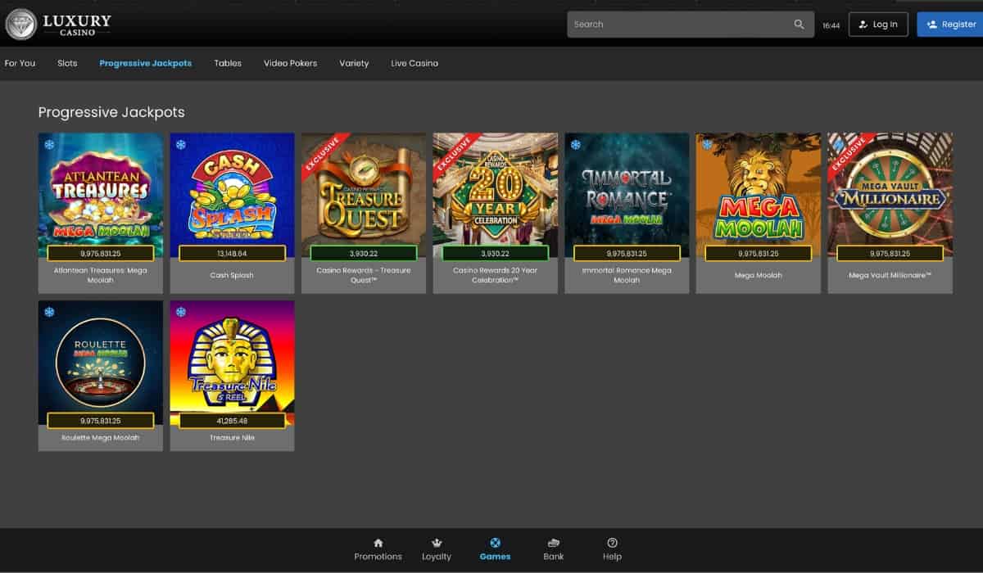Click snowflake badge on Immortal Romance tile
This screenshot has height=573, width=983.
(x=576, y=145)
